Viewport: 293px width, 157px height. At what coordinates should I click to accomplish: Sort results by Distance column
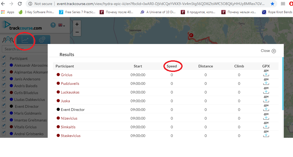(206, 66)
